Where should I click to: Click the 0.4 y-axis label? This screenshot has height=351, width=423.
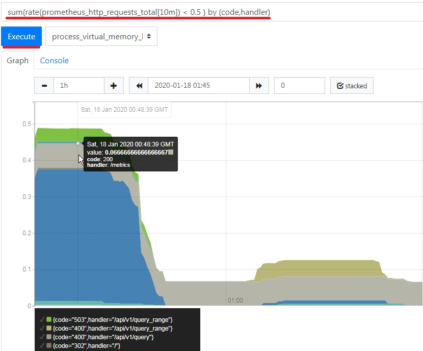coord(27,160)
